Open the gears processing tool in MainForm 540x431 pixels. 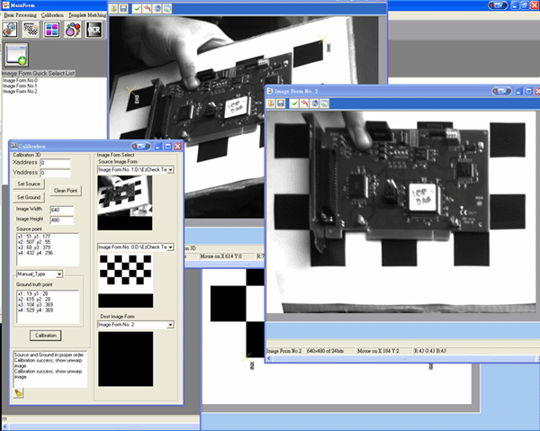tap(10, 30)
